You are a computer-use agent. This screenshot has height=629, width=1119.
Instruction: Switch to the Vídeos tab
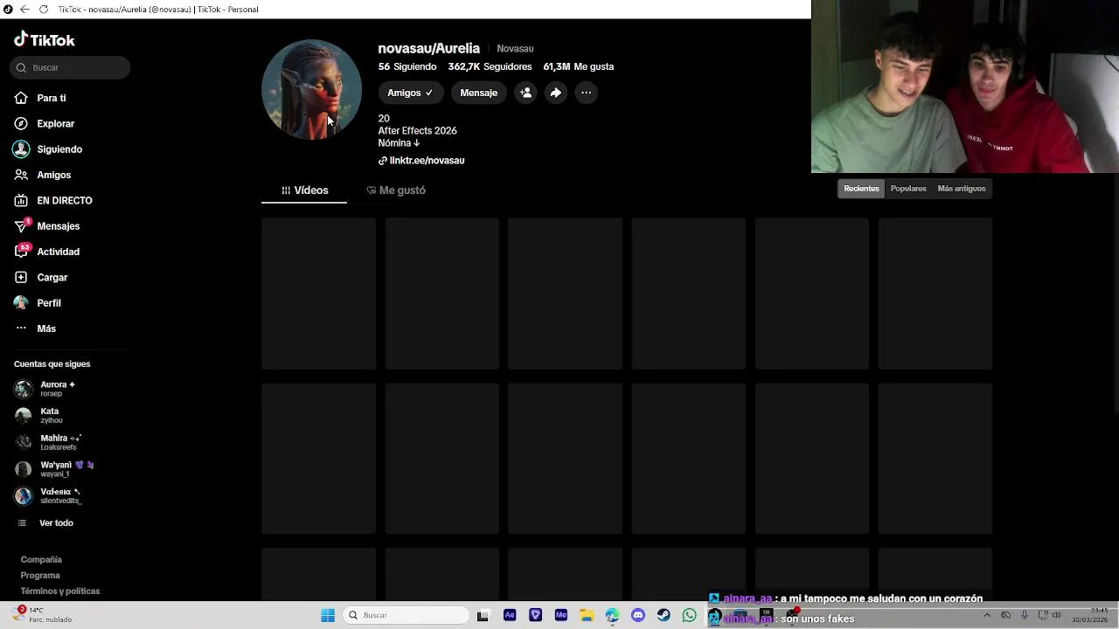pyautogui.click(x=304, y=190)
